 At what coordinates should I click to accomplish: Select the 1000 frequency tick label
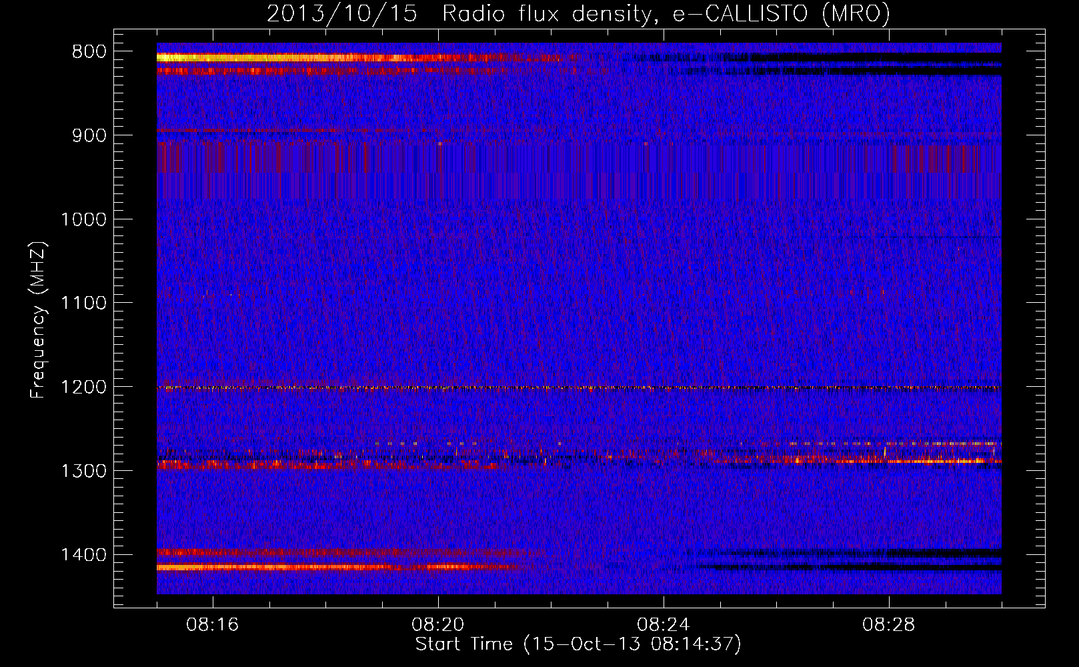(84, 219)
